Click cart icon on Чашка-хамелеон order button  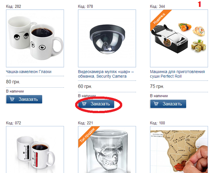12,99
